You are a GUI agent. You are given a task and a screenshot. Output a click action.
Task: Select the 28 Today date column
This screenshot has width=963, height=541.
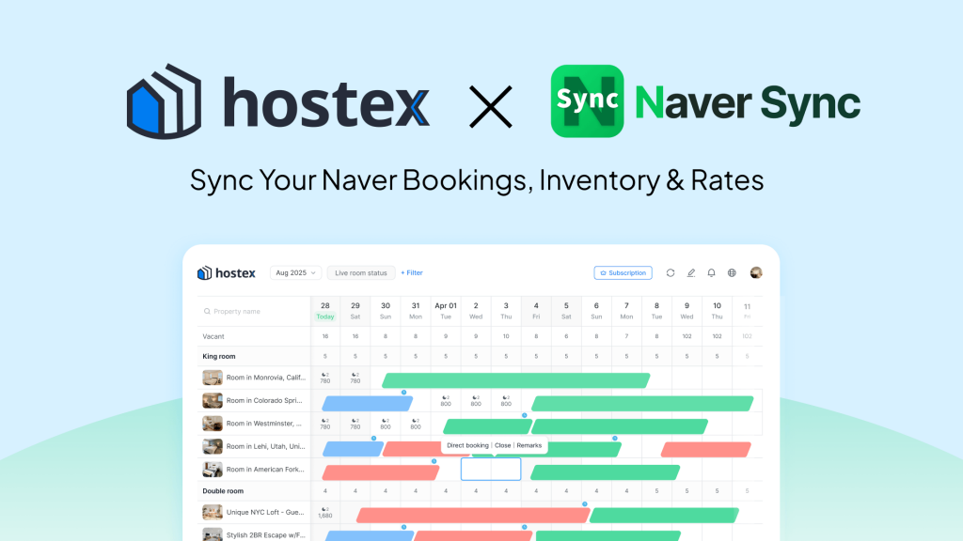[x=324, y=311]
